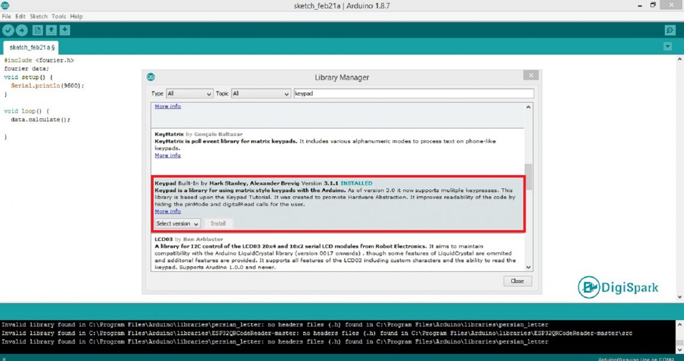
Task: Expand the Topic filter dropdown
Action: tap(260, 94)
